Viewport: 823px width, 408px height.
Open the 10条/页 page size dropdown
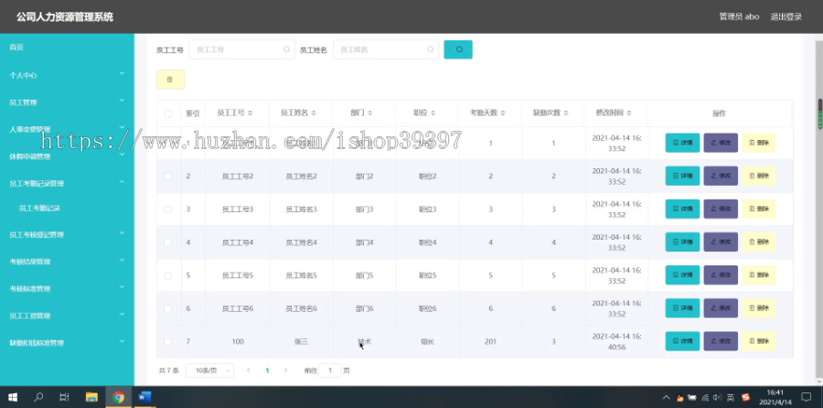[210, 370]
